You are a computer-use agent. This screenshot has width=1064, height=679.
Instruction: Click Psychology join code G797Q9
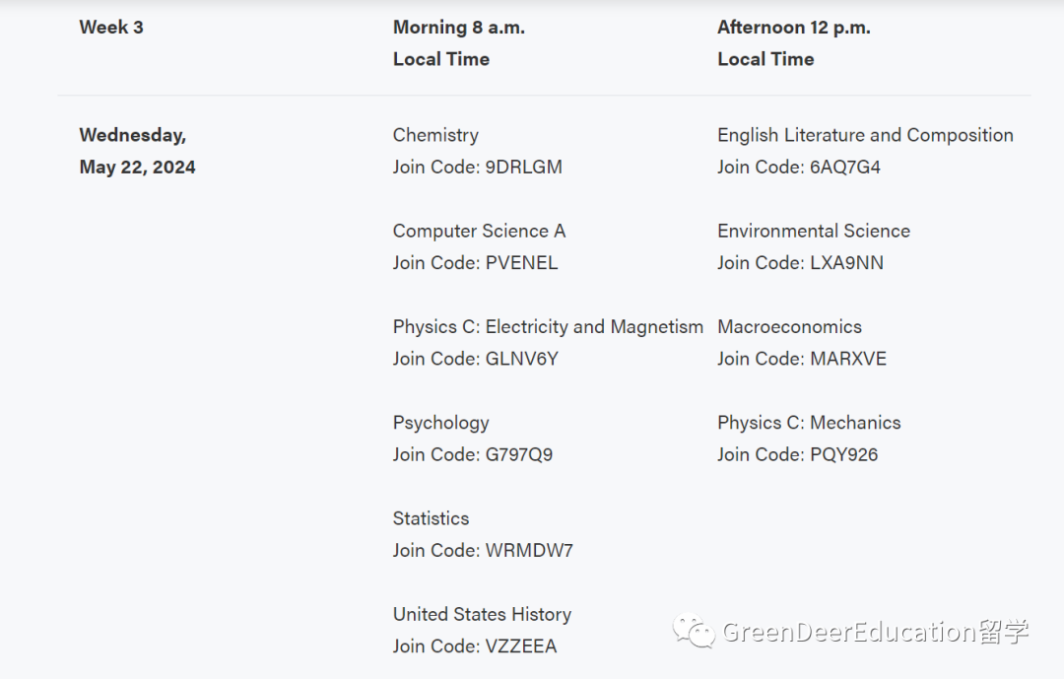472,454
